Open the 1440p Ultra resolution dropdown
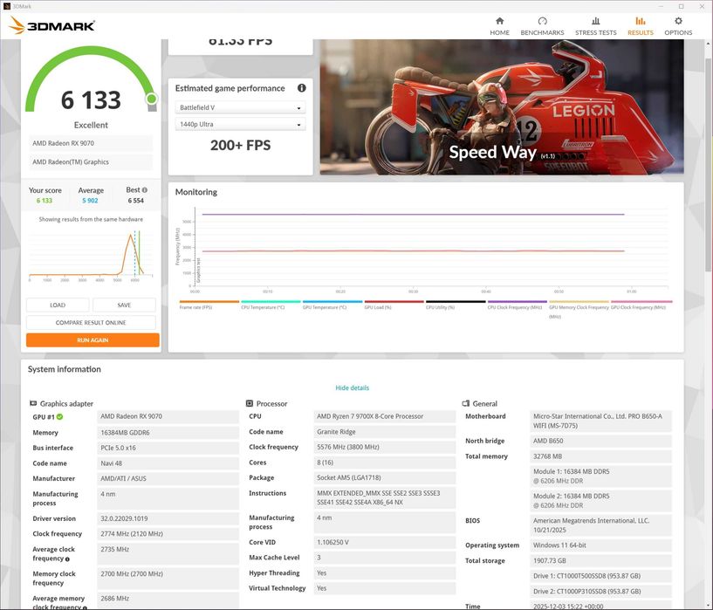The height and width of the screenshot is (610, 713). click(x=240, y=124)
